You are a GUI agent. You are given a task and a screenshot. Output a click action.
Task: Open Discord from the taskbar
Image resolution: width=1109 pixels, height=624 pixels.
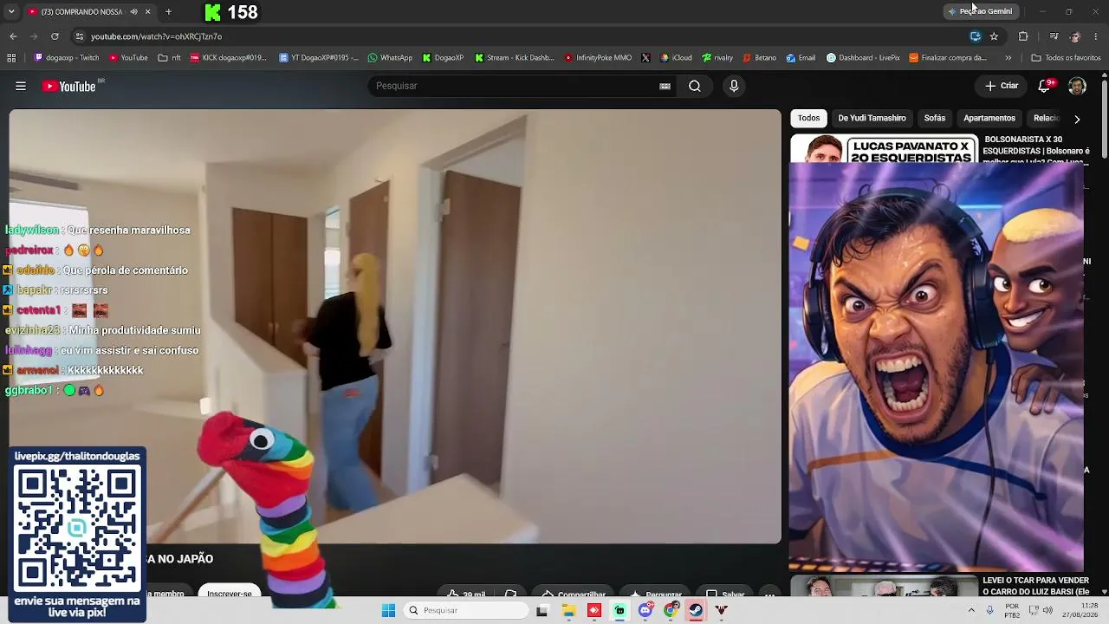coord(645,610)
